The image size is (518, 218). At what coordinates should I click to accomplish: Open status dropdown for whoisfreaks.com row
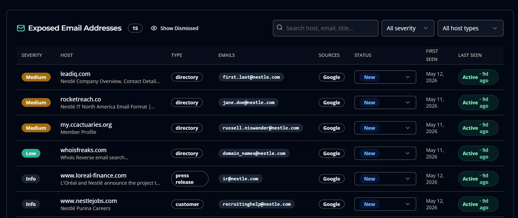[385, 154]
